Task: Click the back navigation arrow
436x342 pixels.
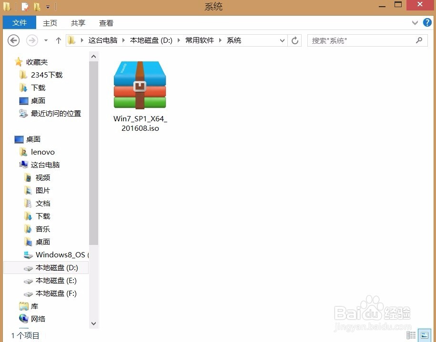Action: pyautogui.click(x=13, y=40)
